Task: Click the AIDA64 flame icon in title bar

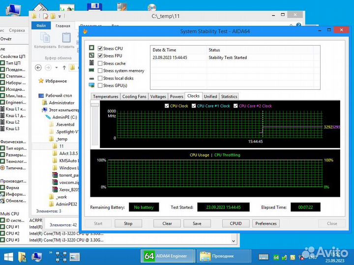Action: pos(86,31)
